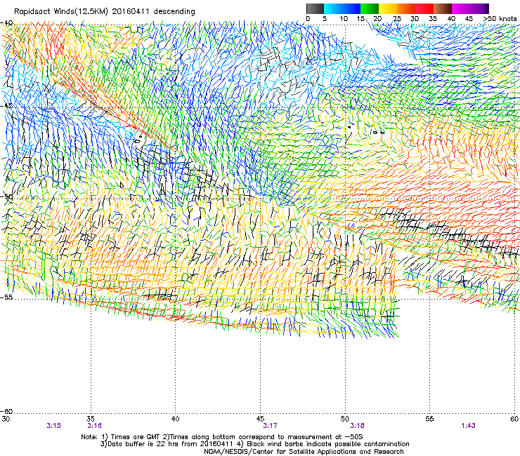Click the 'Note: 1) Times are GMT' footnote line
The height and width of the screenshot is (456, 520).
(222, 437)
